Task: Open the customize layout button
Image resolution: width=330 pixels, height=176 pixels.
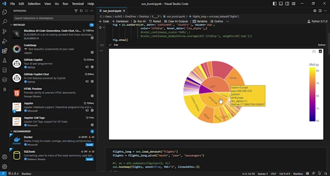Action: pos(294,4)
